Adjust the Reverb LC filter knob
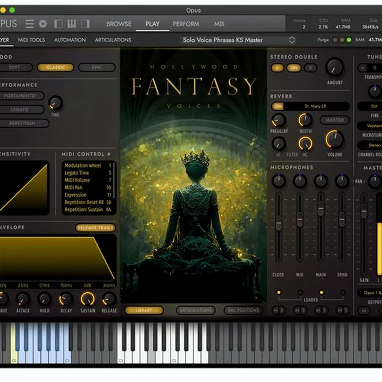Image resolution: width=382 pixels, height=382 pixels. 279,143
